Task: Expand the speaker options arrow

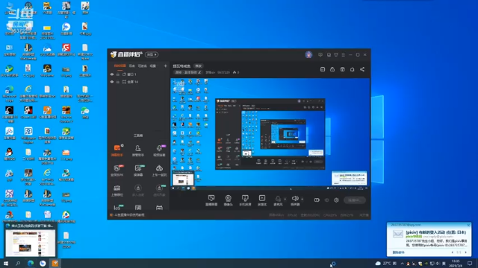Action: [x=302, y=200]
